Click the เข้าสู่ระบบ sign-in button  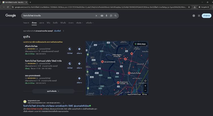pyautogui.click(x=206, y=16)
